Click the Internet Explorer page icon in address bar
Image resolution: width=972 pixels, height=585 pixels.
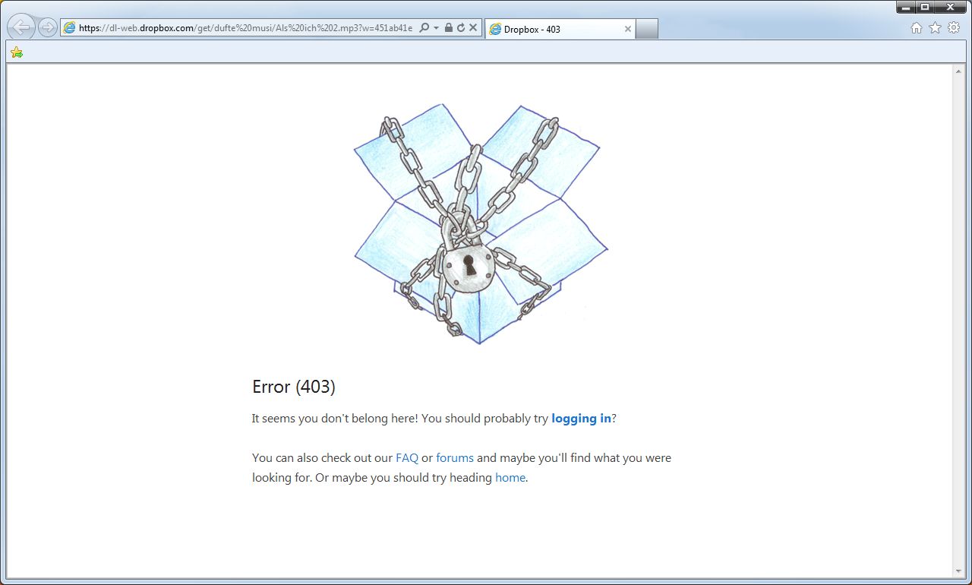click(70, 28)
